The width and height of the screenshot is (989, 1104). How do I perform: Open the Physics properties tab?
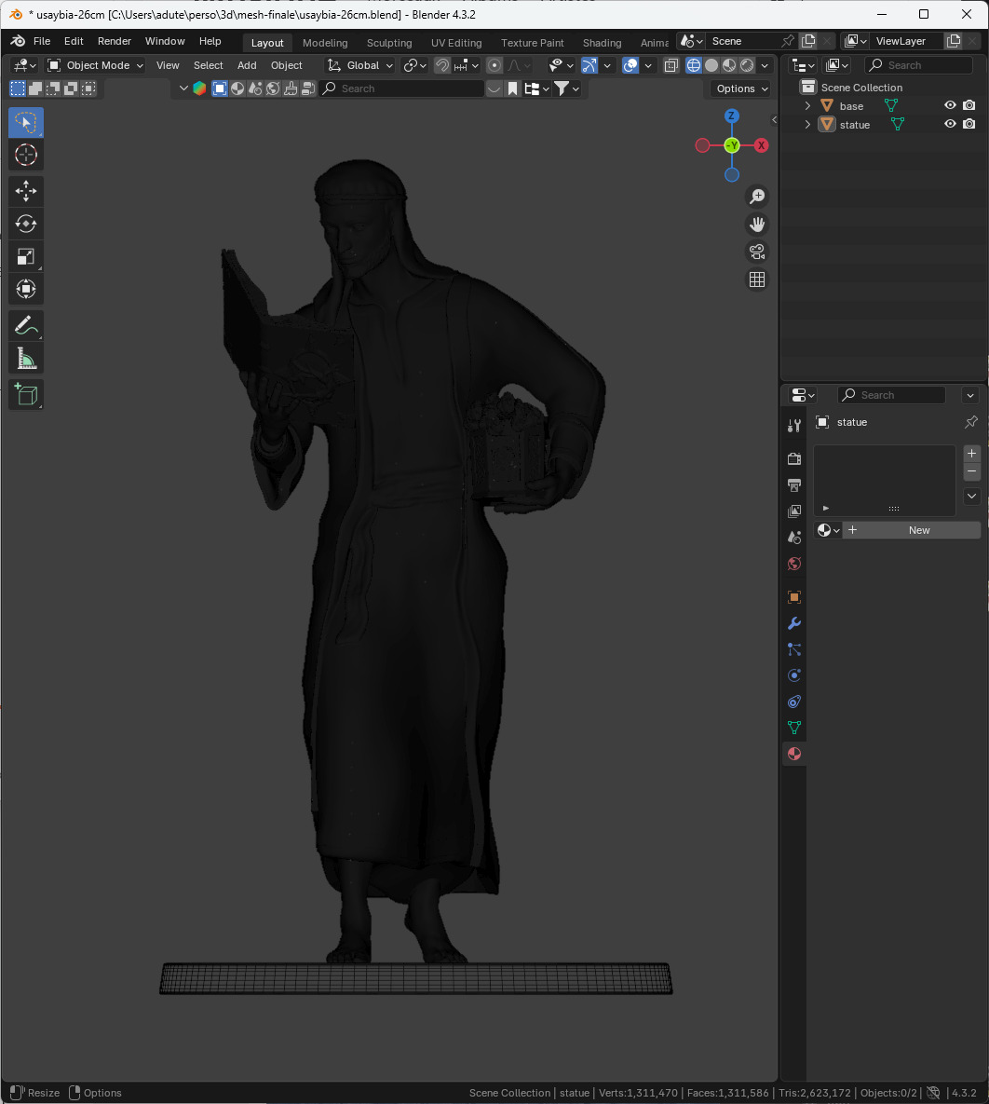[794, 675]
